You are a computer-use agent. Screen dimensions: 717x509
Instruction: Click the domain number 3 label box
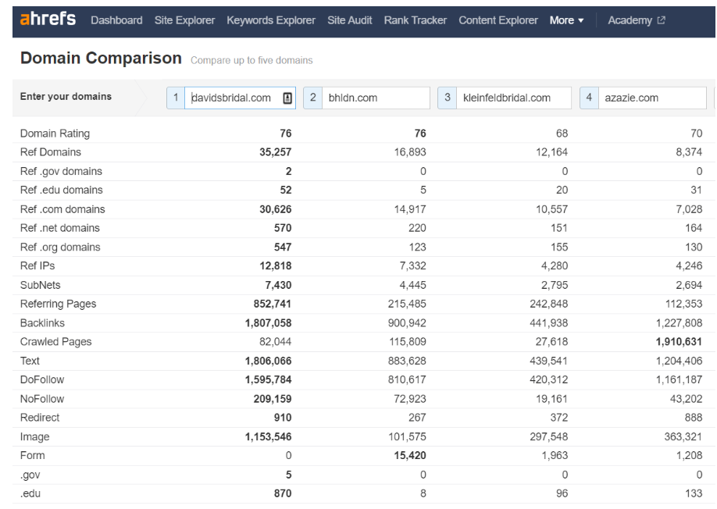[448, 98]
